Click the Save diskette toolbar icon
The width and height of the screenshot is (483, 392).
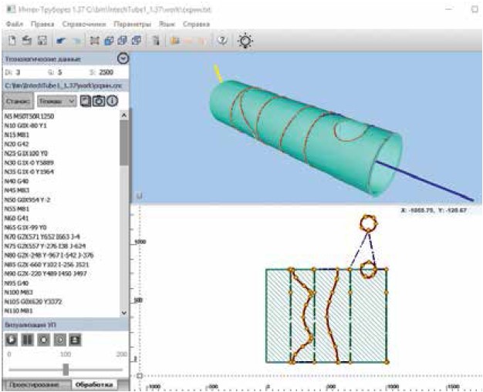42,40
